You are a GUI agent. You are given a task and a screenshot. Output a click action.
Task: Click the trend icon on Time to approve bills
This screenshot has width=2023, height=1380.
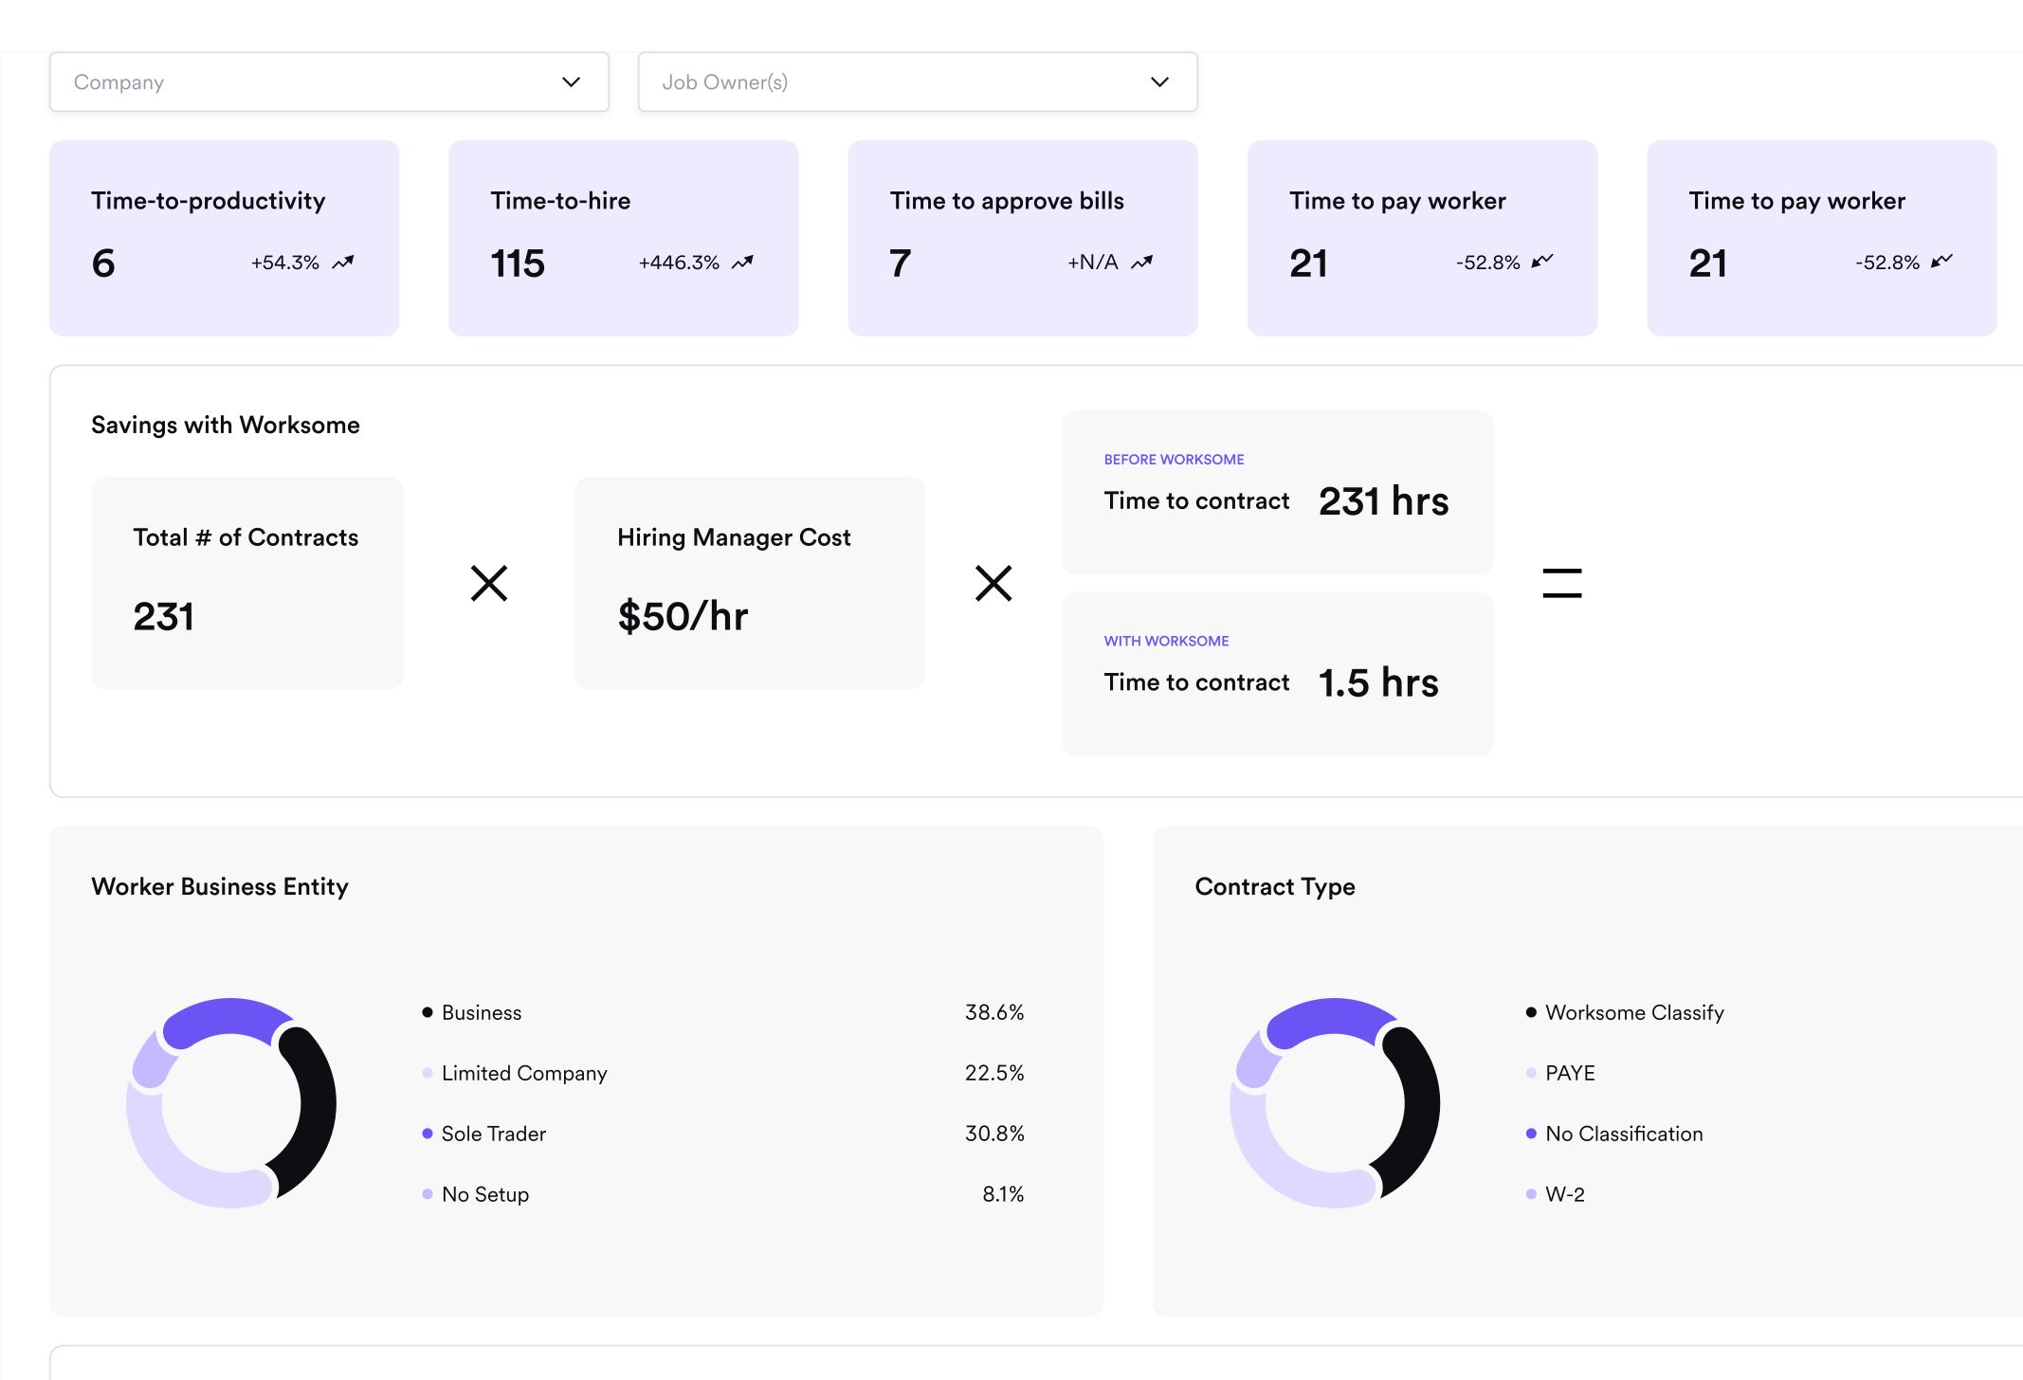1142,263
